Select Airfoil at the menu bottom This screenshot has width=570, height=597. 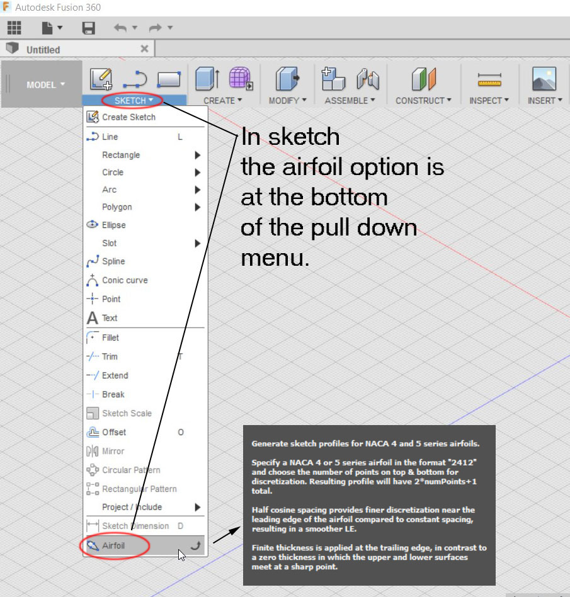click(145, 545)
